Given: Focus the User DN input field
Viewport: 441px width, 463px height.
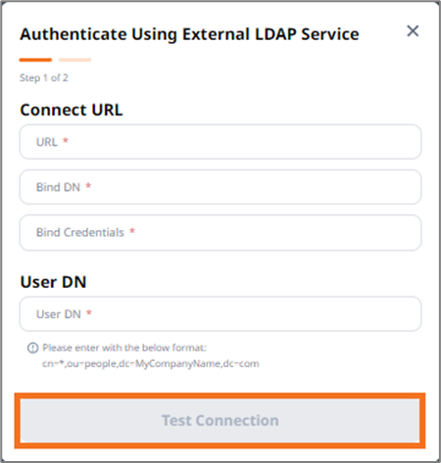Looking at the screenshot, I should click(220, 314).
